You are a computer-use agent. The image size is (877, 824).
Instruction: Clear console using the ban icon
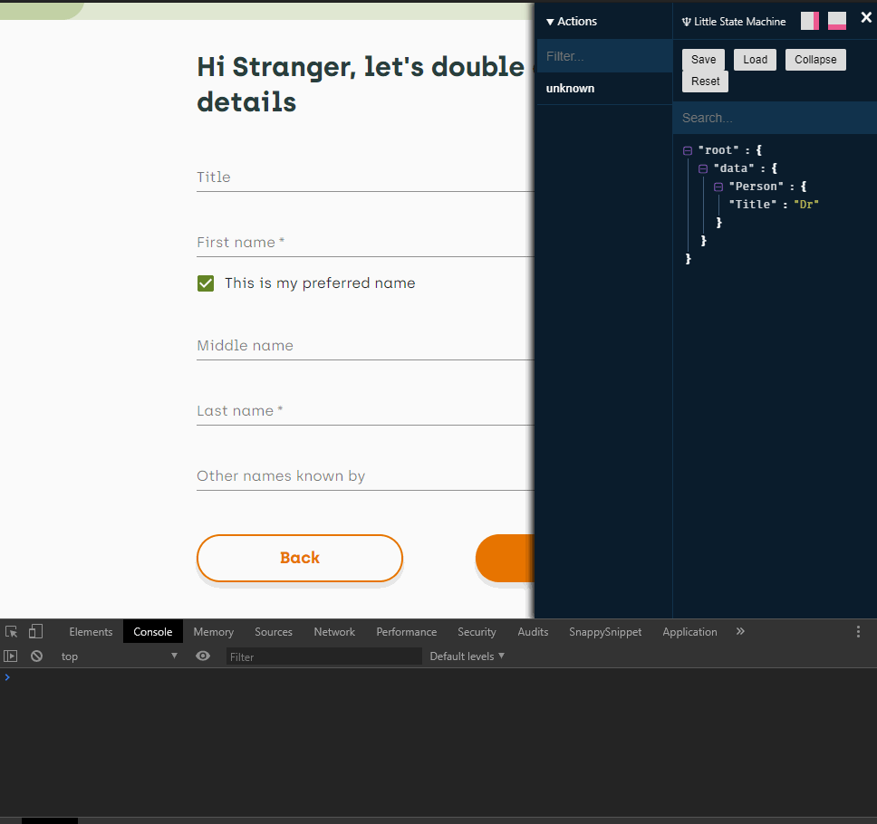[36, 656]
